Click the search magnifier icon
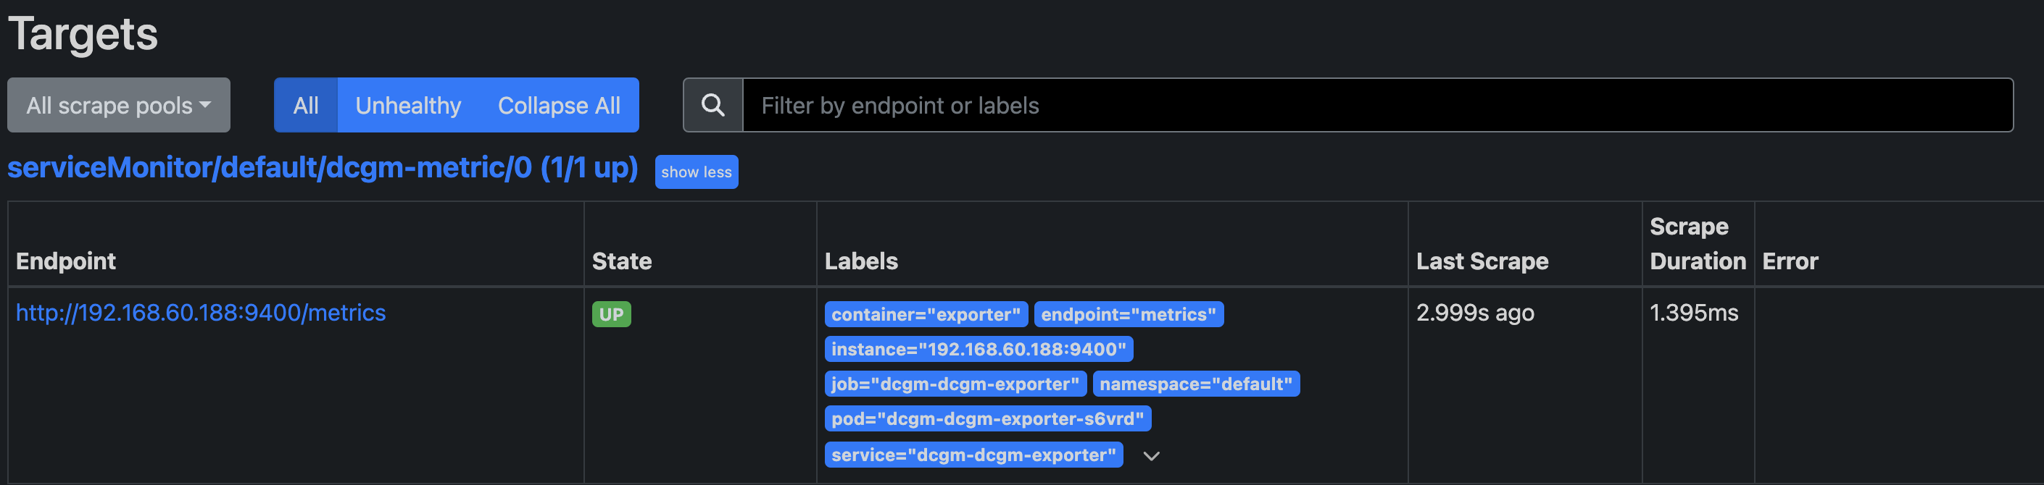This screenshot has width=2044, height=485. [713, 106]
